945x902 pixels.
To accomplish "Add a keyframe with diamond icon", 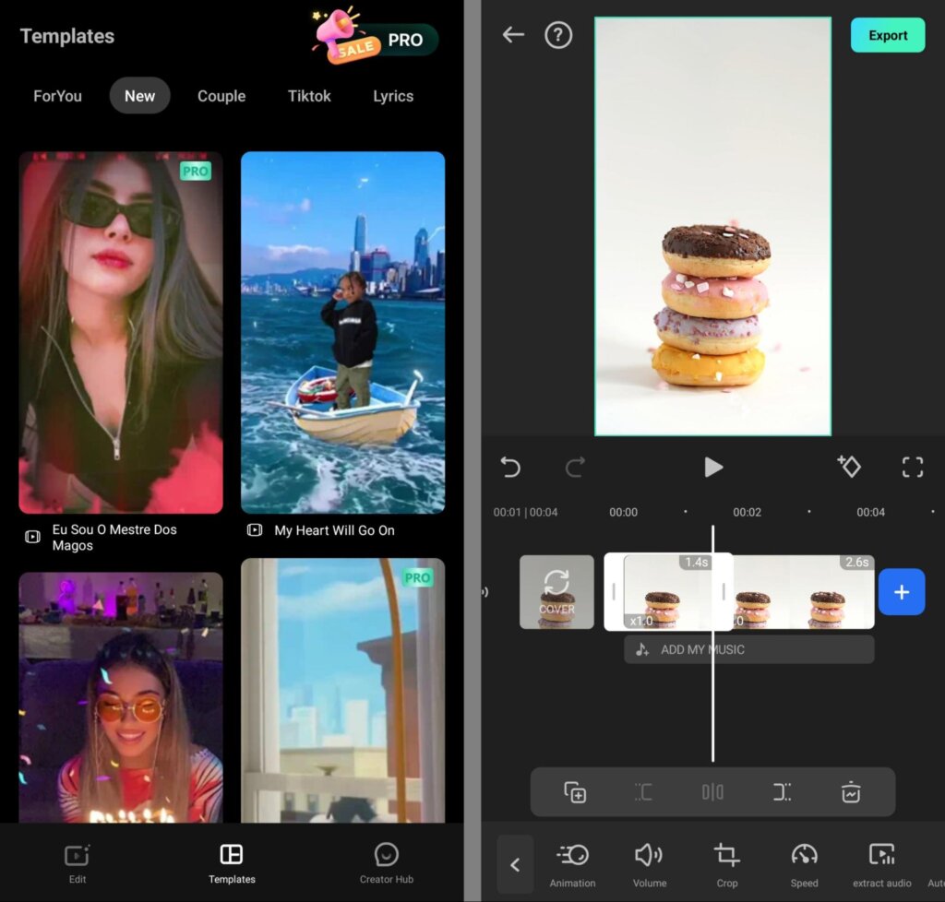I will pyautogui.click(x=848, y=467).
